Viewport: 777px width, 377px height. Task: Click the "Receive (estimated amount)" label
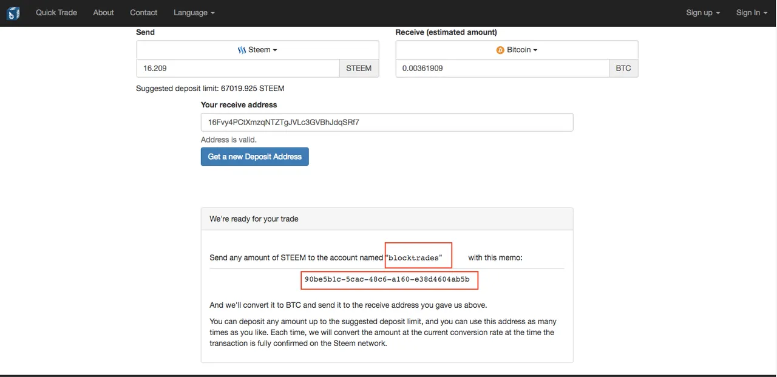pyautogui.click(x=446, y=32)
